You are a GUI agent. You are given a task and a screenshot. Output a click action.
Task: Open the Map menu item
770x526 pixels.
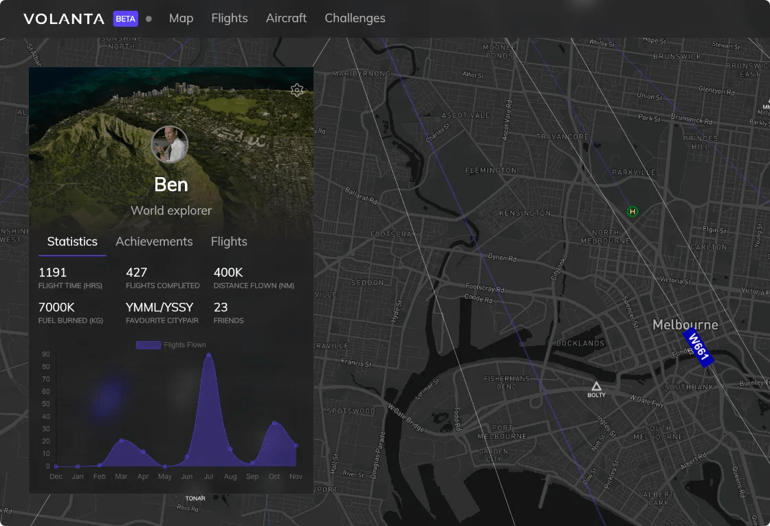[x=181, y=19]
